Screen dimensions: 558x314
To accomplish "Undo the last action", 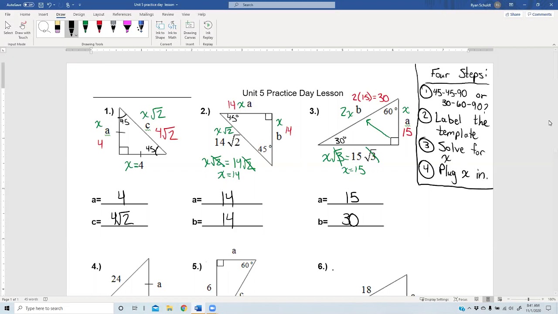I will 49,5.
